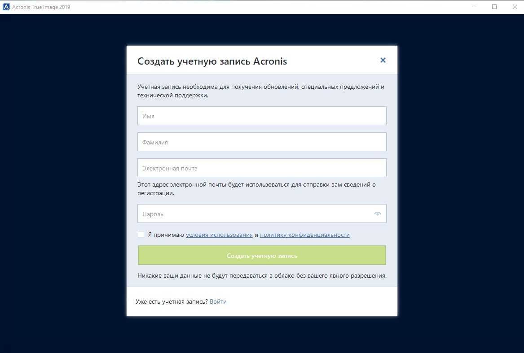Show password using the eye icon
Viewport: 524px width, 353px height.
click(377, 214)
